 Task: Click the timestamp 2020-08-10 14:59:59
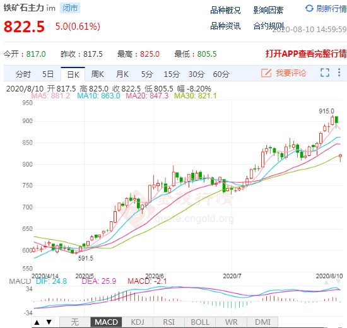point(309,29)
